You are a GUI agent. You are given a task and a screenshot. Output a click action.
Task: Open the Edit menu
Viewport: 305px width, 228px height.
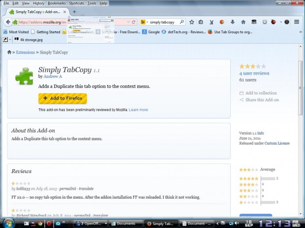click(x=15, y=3)
